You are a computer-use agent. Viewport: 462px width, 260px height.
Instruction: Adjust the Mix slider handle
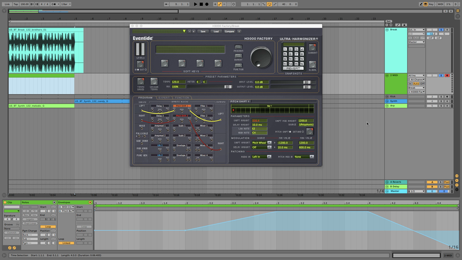[x=228, y=87]
